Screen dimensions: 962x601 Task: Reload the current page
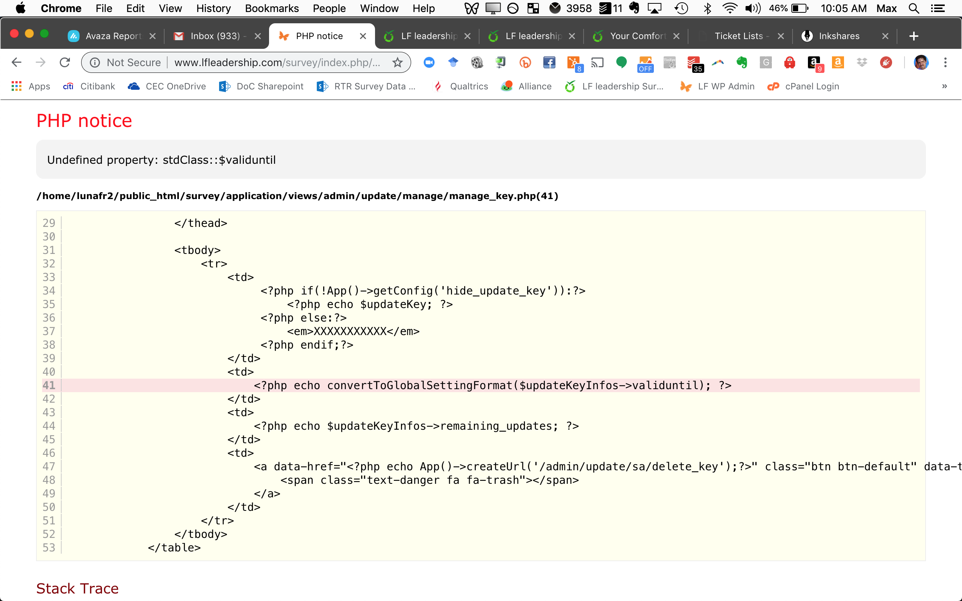point(65,62)
